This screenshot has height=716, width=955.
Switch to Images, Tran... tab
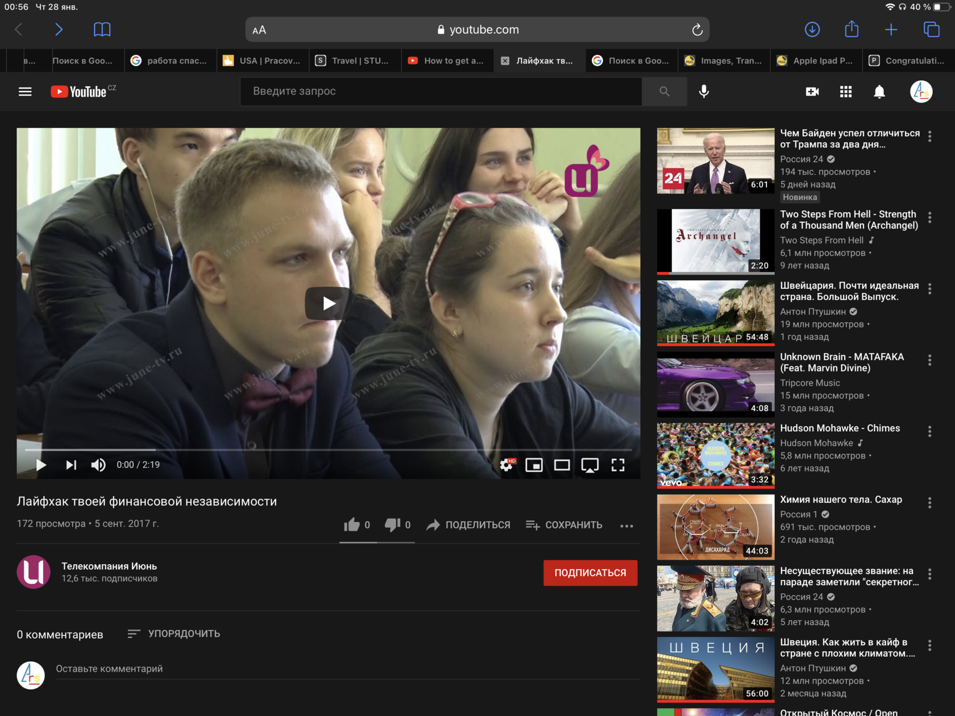pos(723,60)
